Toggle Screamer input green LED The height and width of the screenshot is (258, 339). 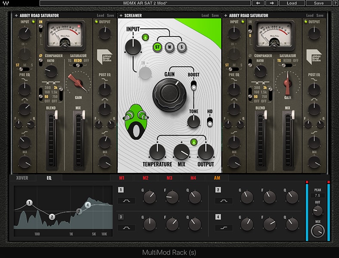point(145,37)
